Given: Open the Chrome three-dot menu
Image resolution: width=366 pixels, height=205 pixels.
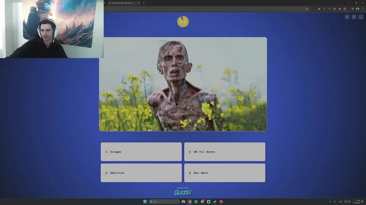Looking at the screenshot, I should (363, 9).
